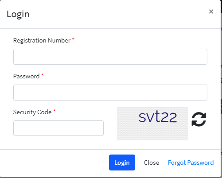The height and width of the screenshot is (178, 222).
Task: Submit with the blue Login button
Action: coord(122,163)
